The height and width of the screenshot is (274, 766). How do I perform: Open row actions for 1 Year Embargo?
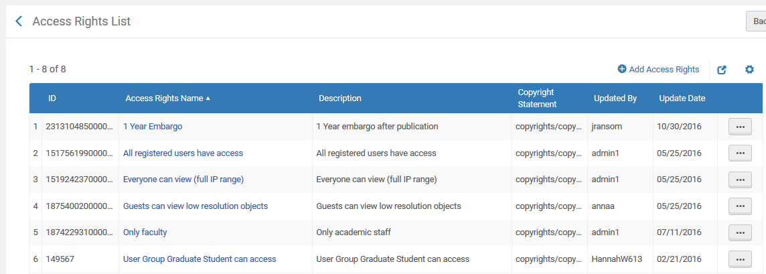coord(740,127)
